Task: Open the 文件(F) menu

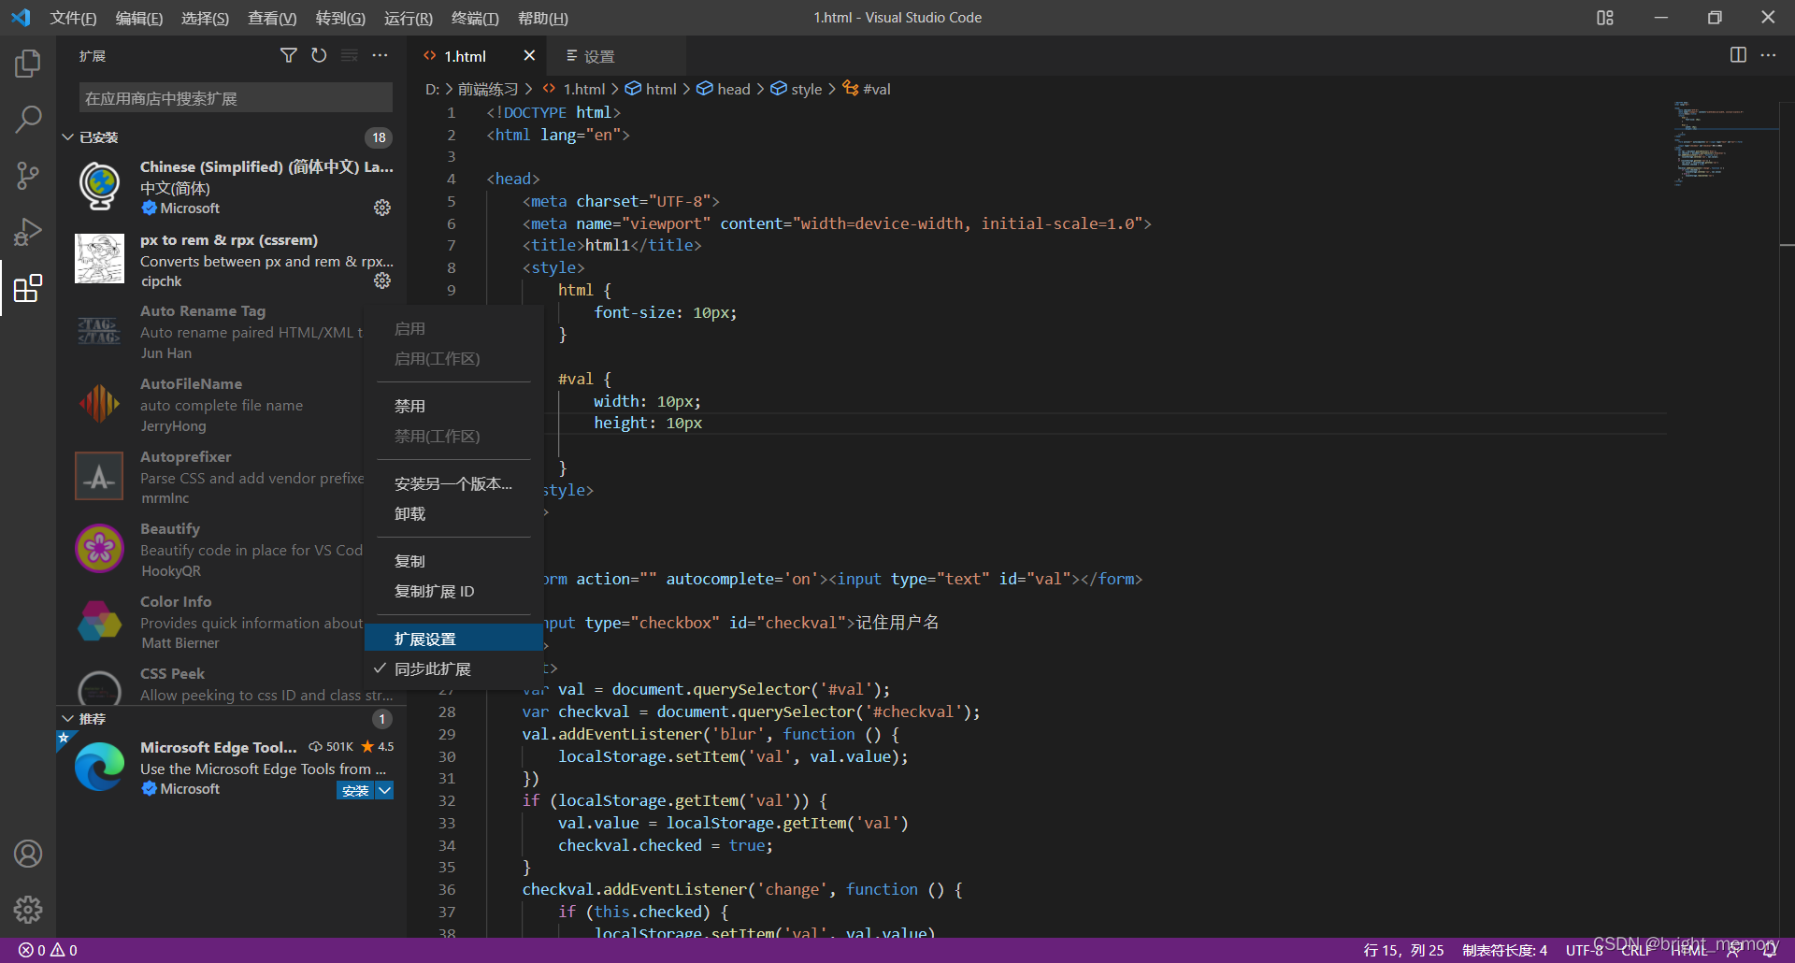Action: tap(73, 18)
